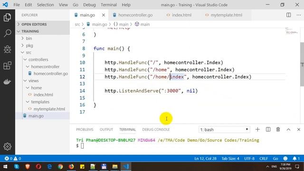Open feedback smiley in status bar
Screen dimensions: 304x171
coord(285,159)
